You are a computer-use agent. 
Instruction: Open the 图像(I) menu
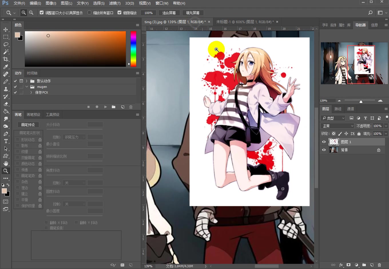(x=51, y=3)
